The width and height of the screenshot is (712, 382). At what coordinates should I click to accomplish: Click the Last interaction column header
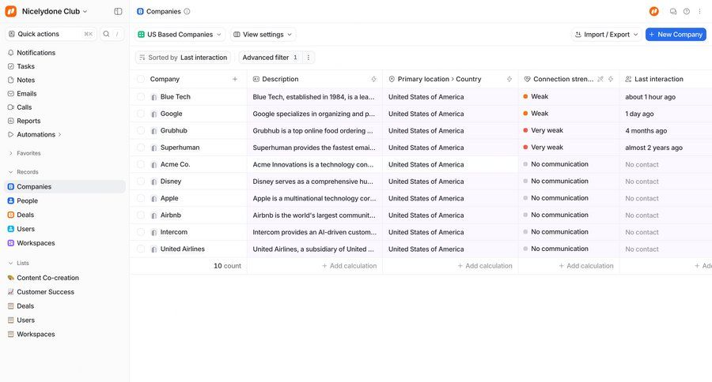click(x=665, y=79)
